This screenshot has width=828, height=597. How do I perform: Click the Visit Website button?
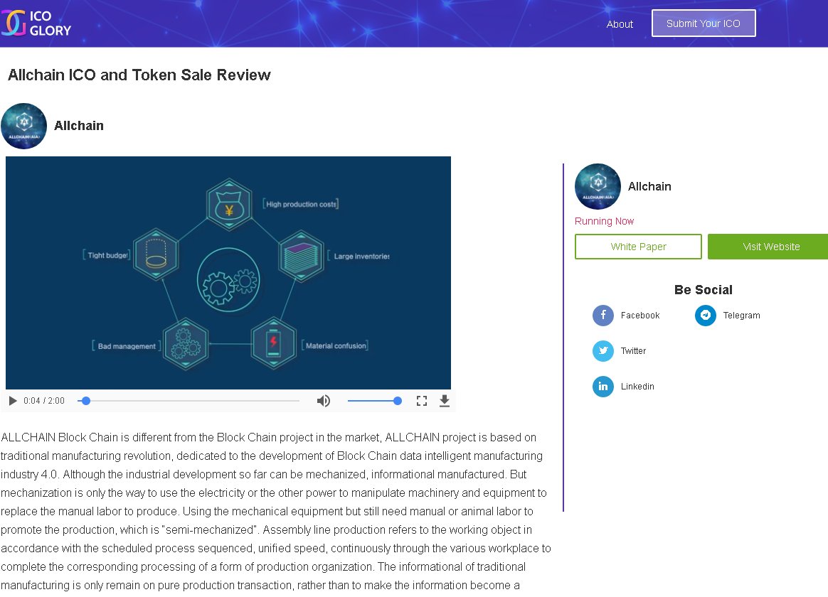pos(768,247)
